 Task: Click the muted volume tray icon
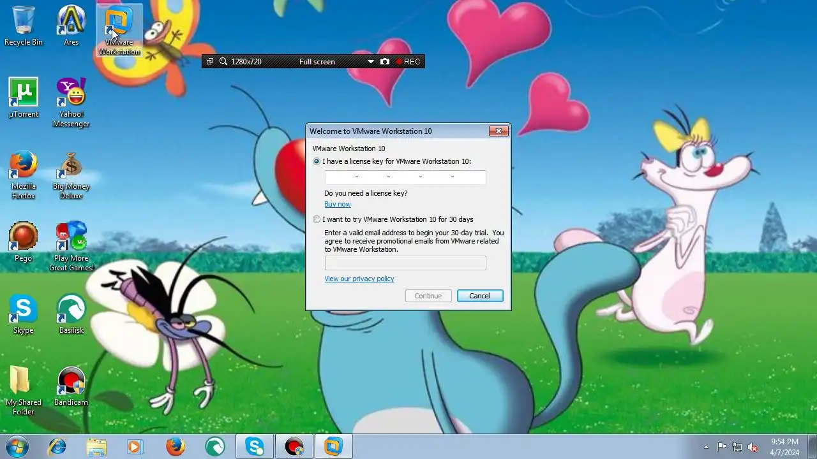pos(753,447)
